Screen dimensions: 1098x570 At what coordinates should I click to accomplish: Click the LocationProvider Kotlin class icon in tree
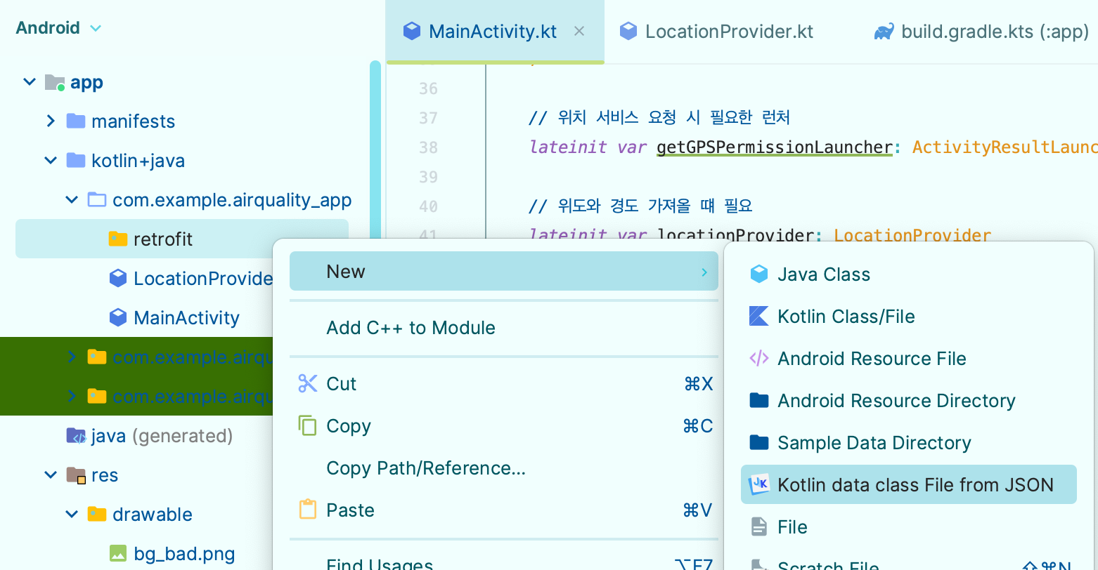(118, 279)
